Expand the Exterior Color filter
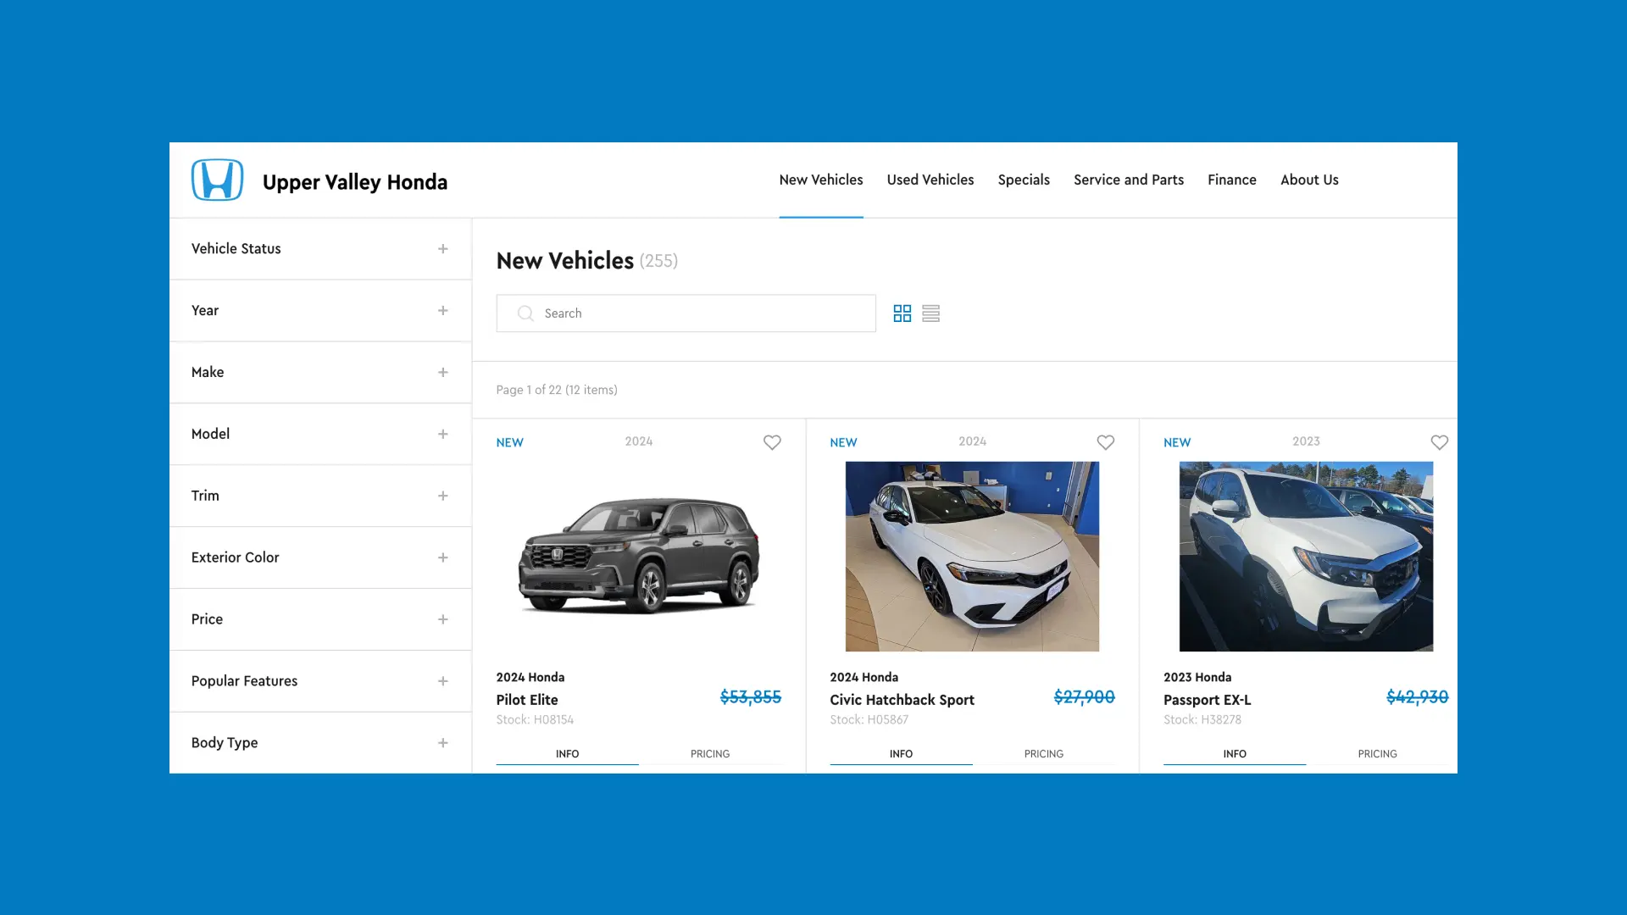Viewport: 1627px width, 915px height. coord(442,557)
